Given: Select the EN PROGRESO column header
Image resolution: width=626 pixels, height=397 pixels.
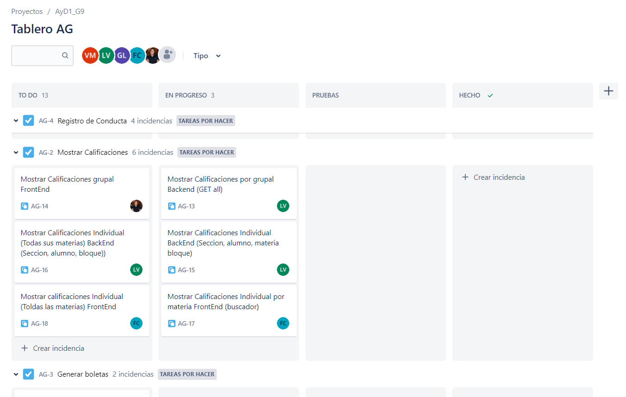Looking at the screenshot, I should click(229, 95).
